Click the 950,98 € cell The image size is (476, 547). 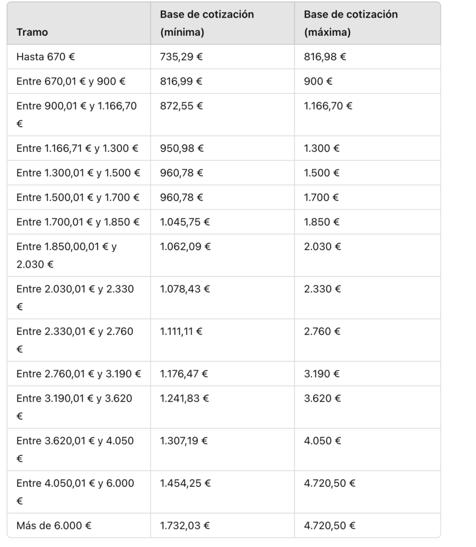click(x=181, y=148)
